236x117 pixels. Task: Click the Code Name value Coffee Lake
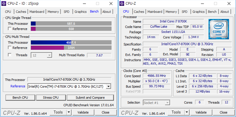tap(159, 27)
